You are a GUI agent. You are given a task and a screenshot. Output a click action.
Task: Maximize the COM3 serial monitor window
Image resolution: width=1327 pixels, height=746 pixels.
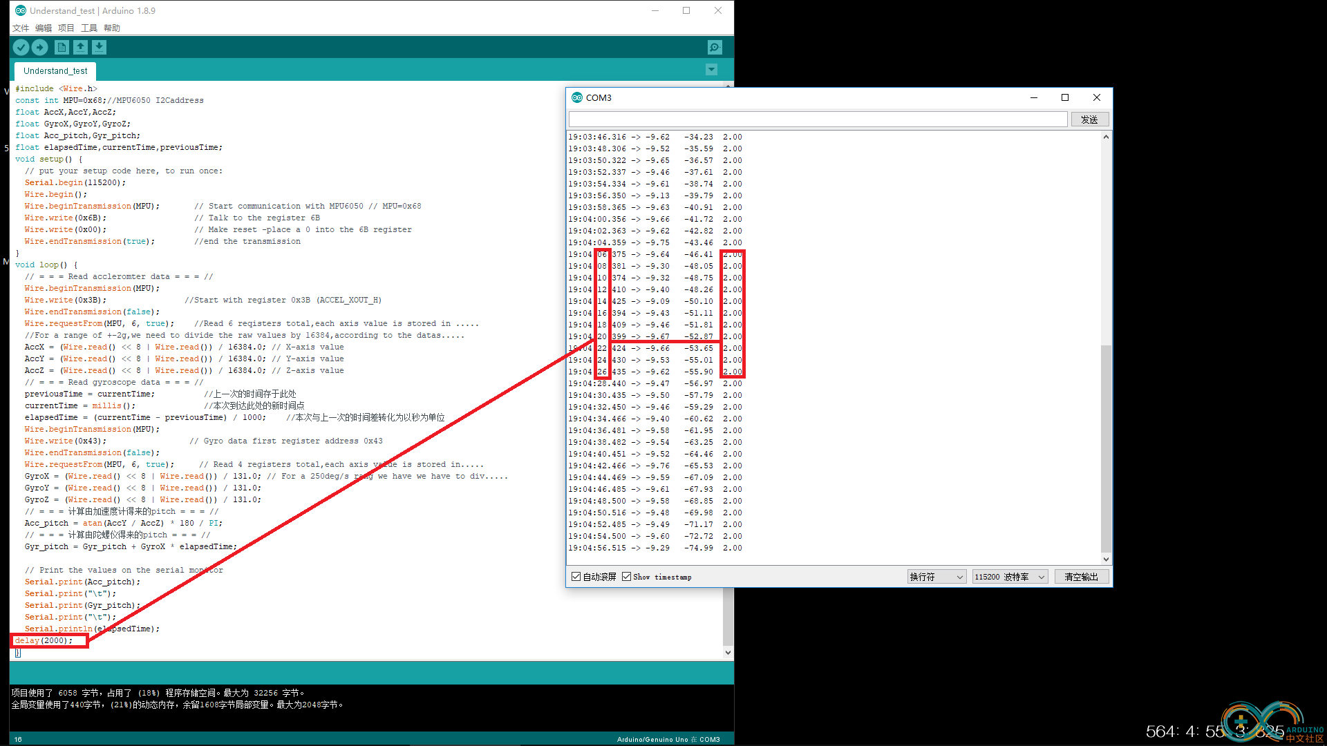coord(1065,97)
